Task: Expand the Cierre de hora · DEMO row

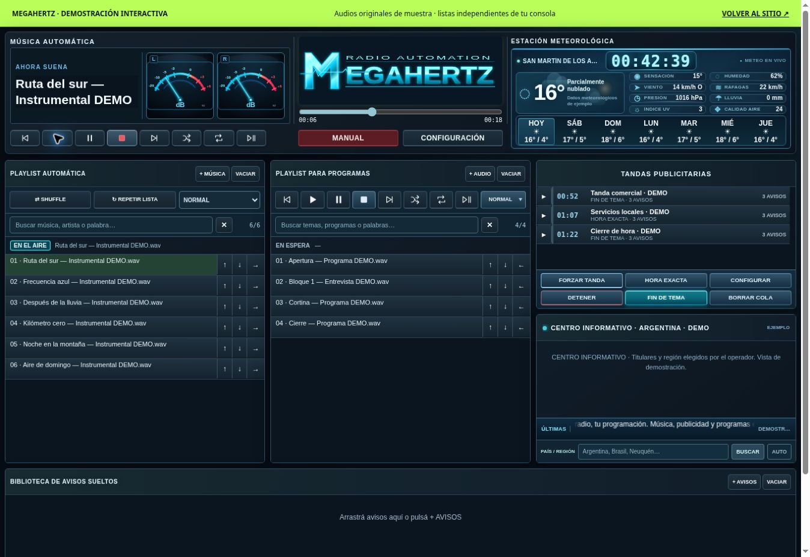Action: (544, 235)
